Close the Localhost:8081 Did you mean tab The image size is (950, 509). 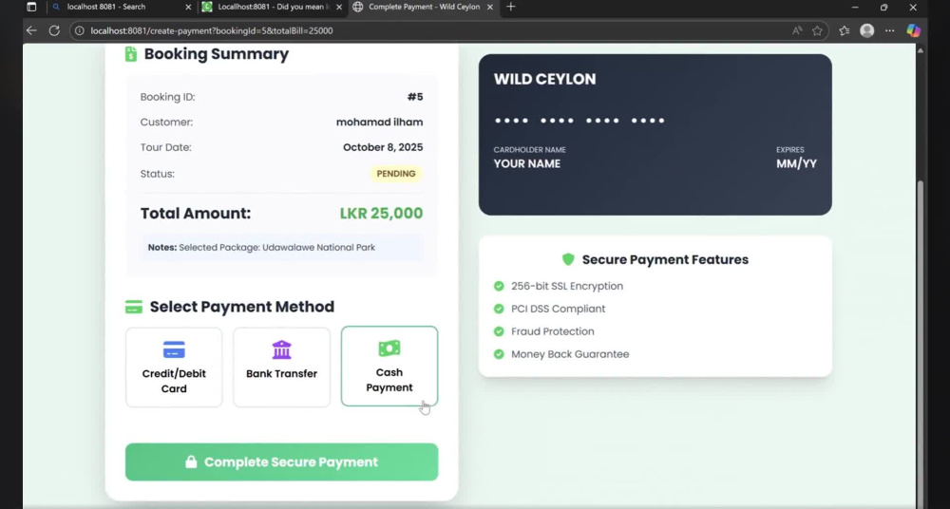coord(338,8)
